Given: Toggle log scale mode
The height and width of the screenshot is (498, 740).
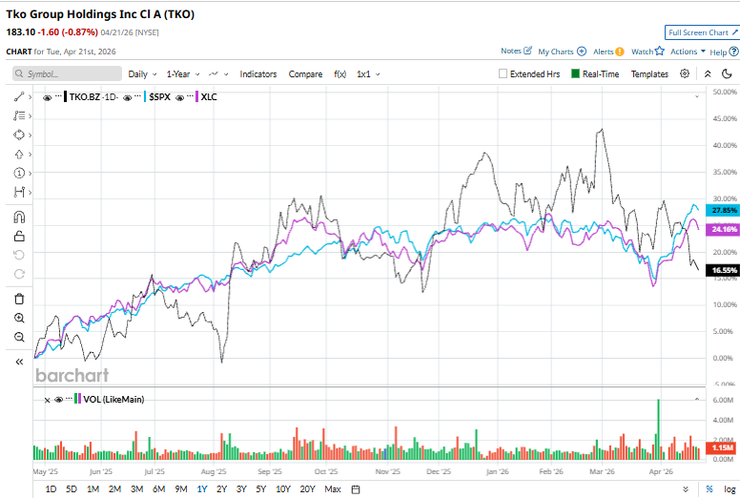Looking at the screenshot, I should [x=730, y=489].
